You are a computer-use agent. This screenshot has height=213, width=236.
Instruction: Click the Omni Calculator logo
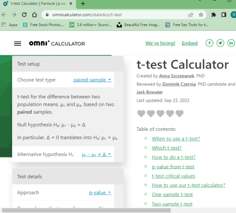coord(57,43)
